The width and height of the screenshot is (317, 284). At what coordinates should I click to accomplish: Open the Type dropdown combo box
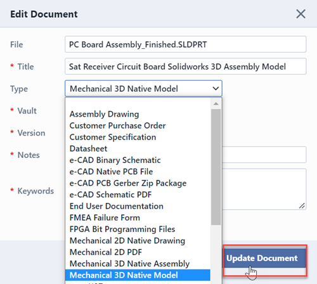[143, 88]
